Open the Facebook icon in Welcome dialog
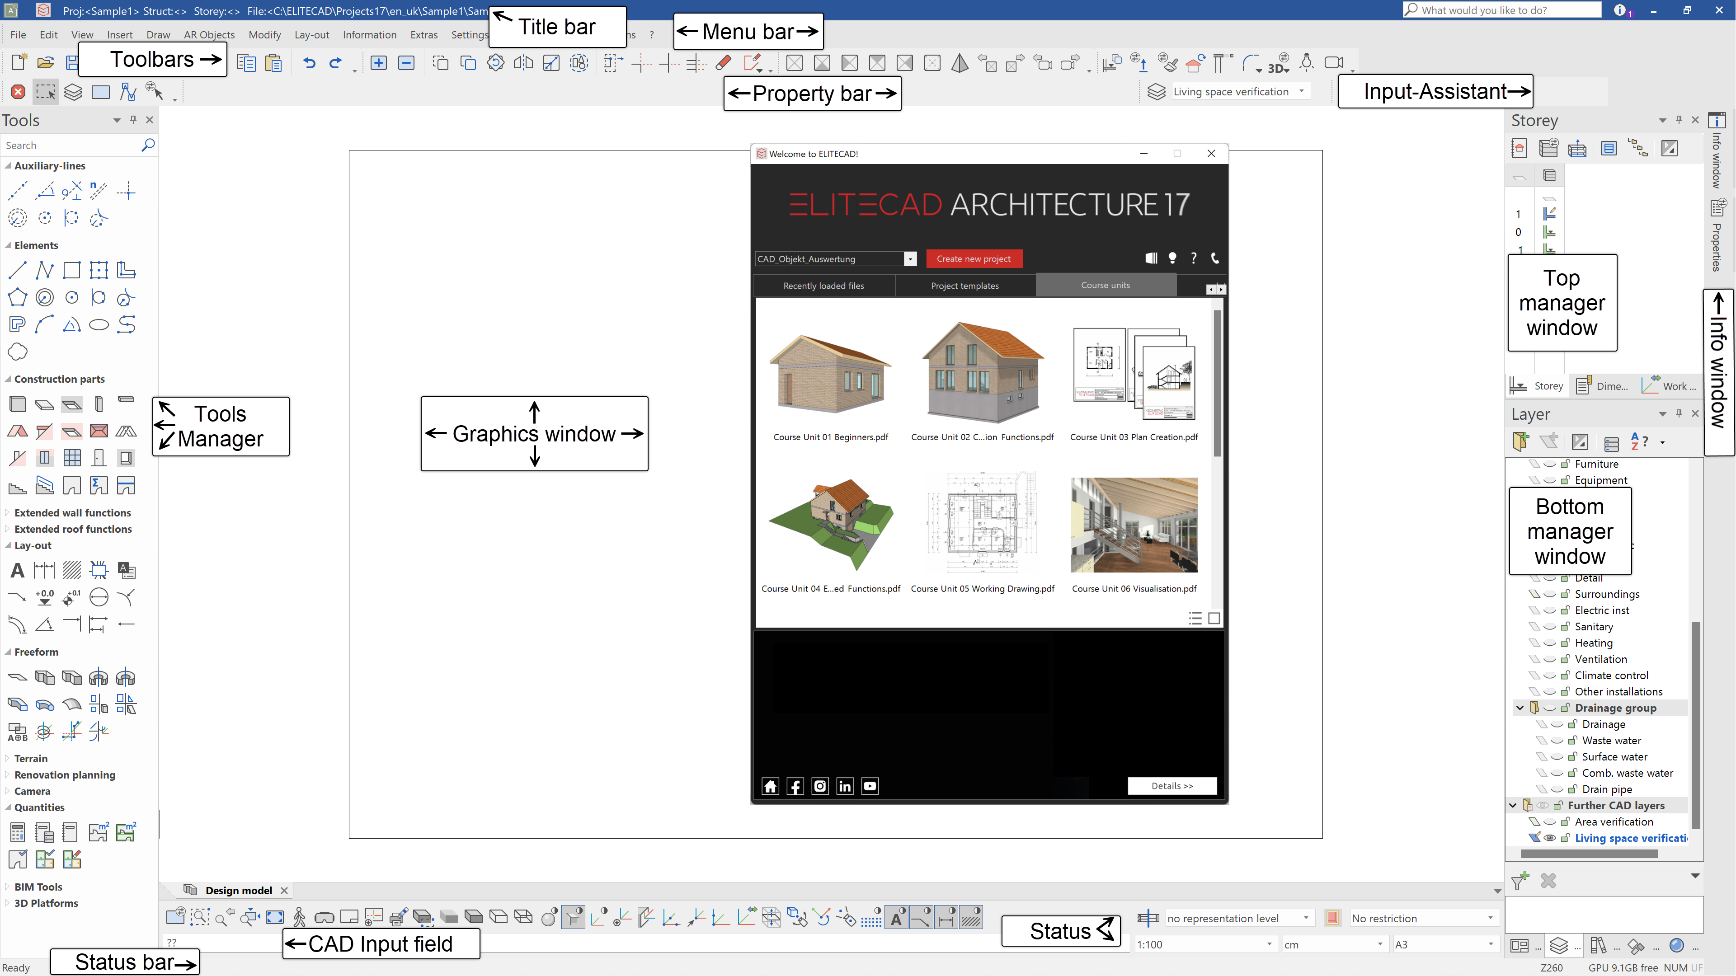 click(x=795, y=786)
